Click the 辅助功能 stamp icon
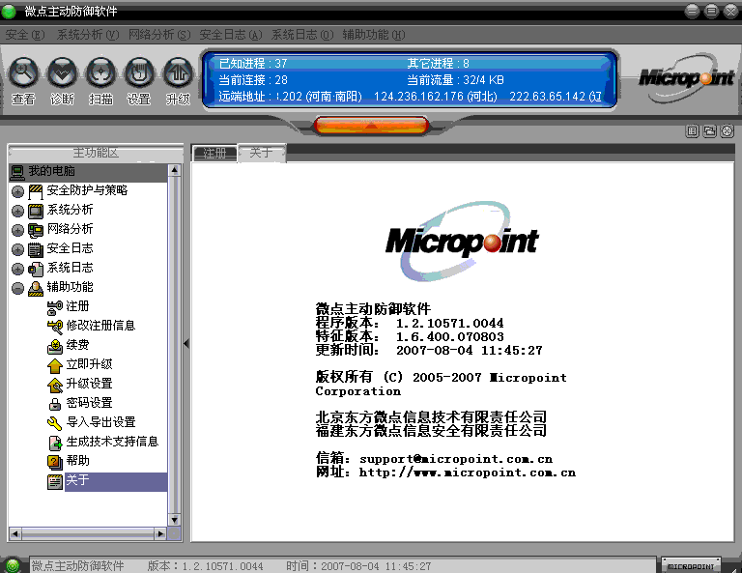The height and width of the screenshot is (573, 742). coord(36,288)
